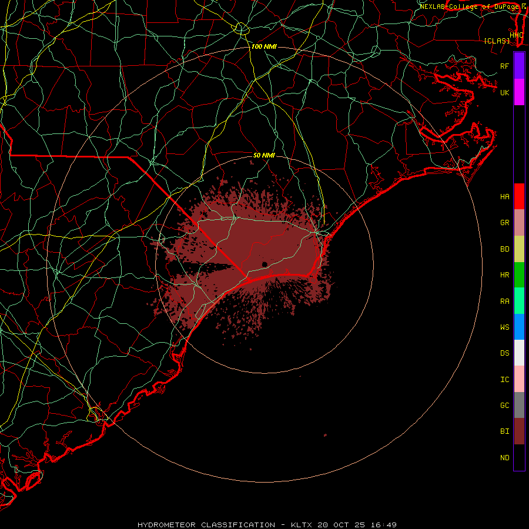Select the GC gray legend swatch
Image resolution: width=529 pixels, height=529 pixels.
[x=519, y=405]
